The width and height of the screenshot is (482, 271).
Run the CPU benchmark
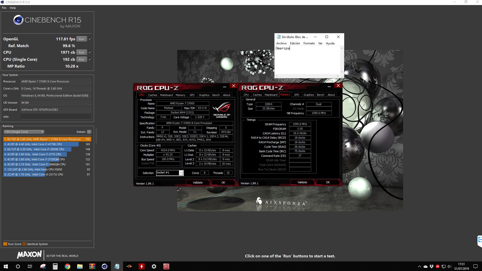pyautogui.click(x=82, y=52)
